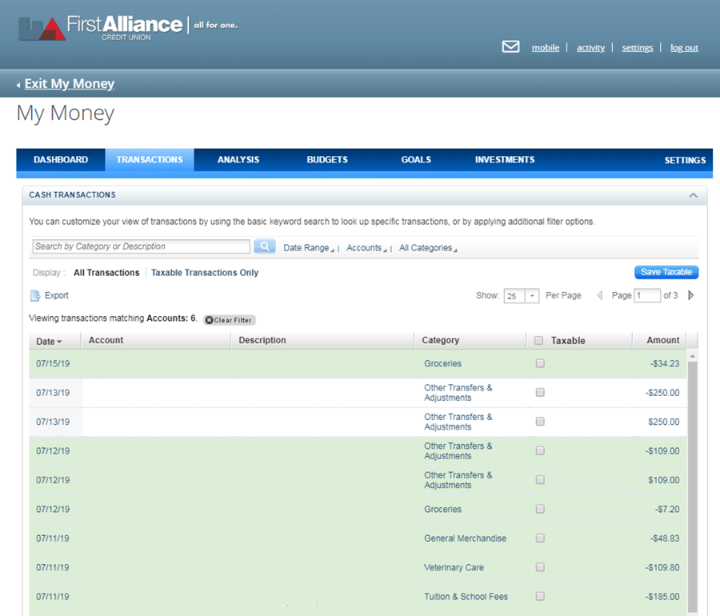Screen dimensions: 720x616
Task: Click the magnifier search button
Action: tap(265, 246)
